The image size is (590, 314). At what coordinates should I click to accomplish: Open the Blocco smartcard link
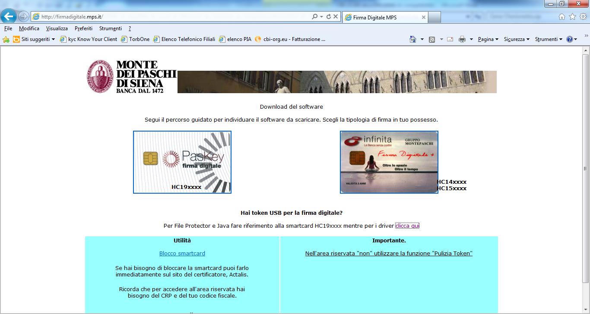(182, 253)
